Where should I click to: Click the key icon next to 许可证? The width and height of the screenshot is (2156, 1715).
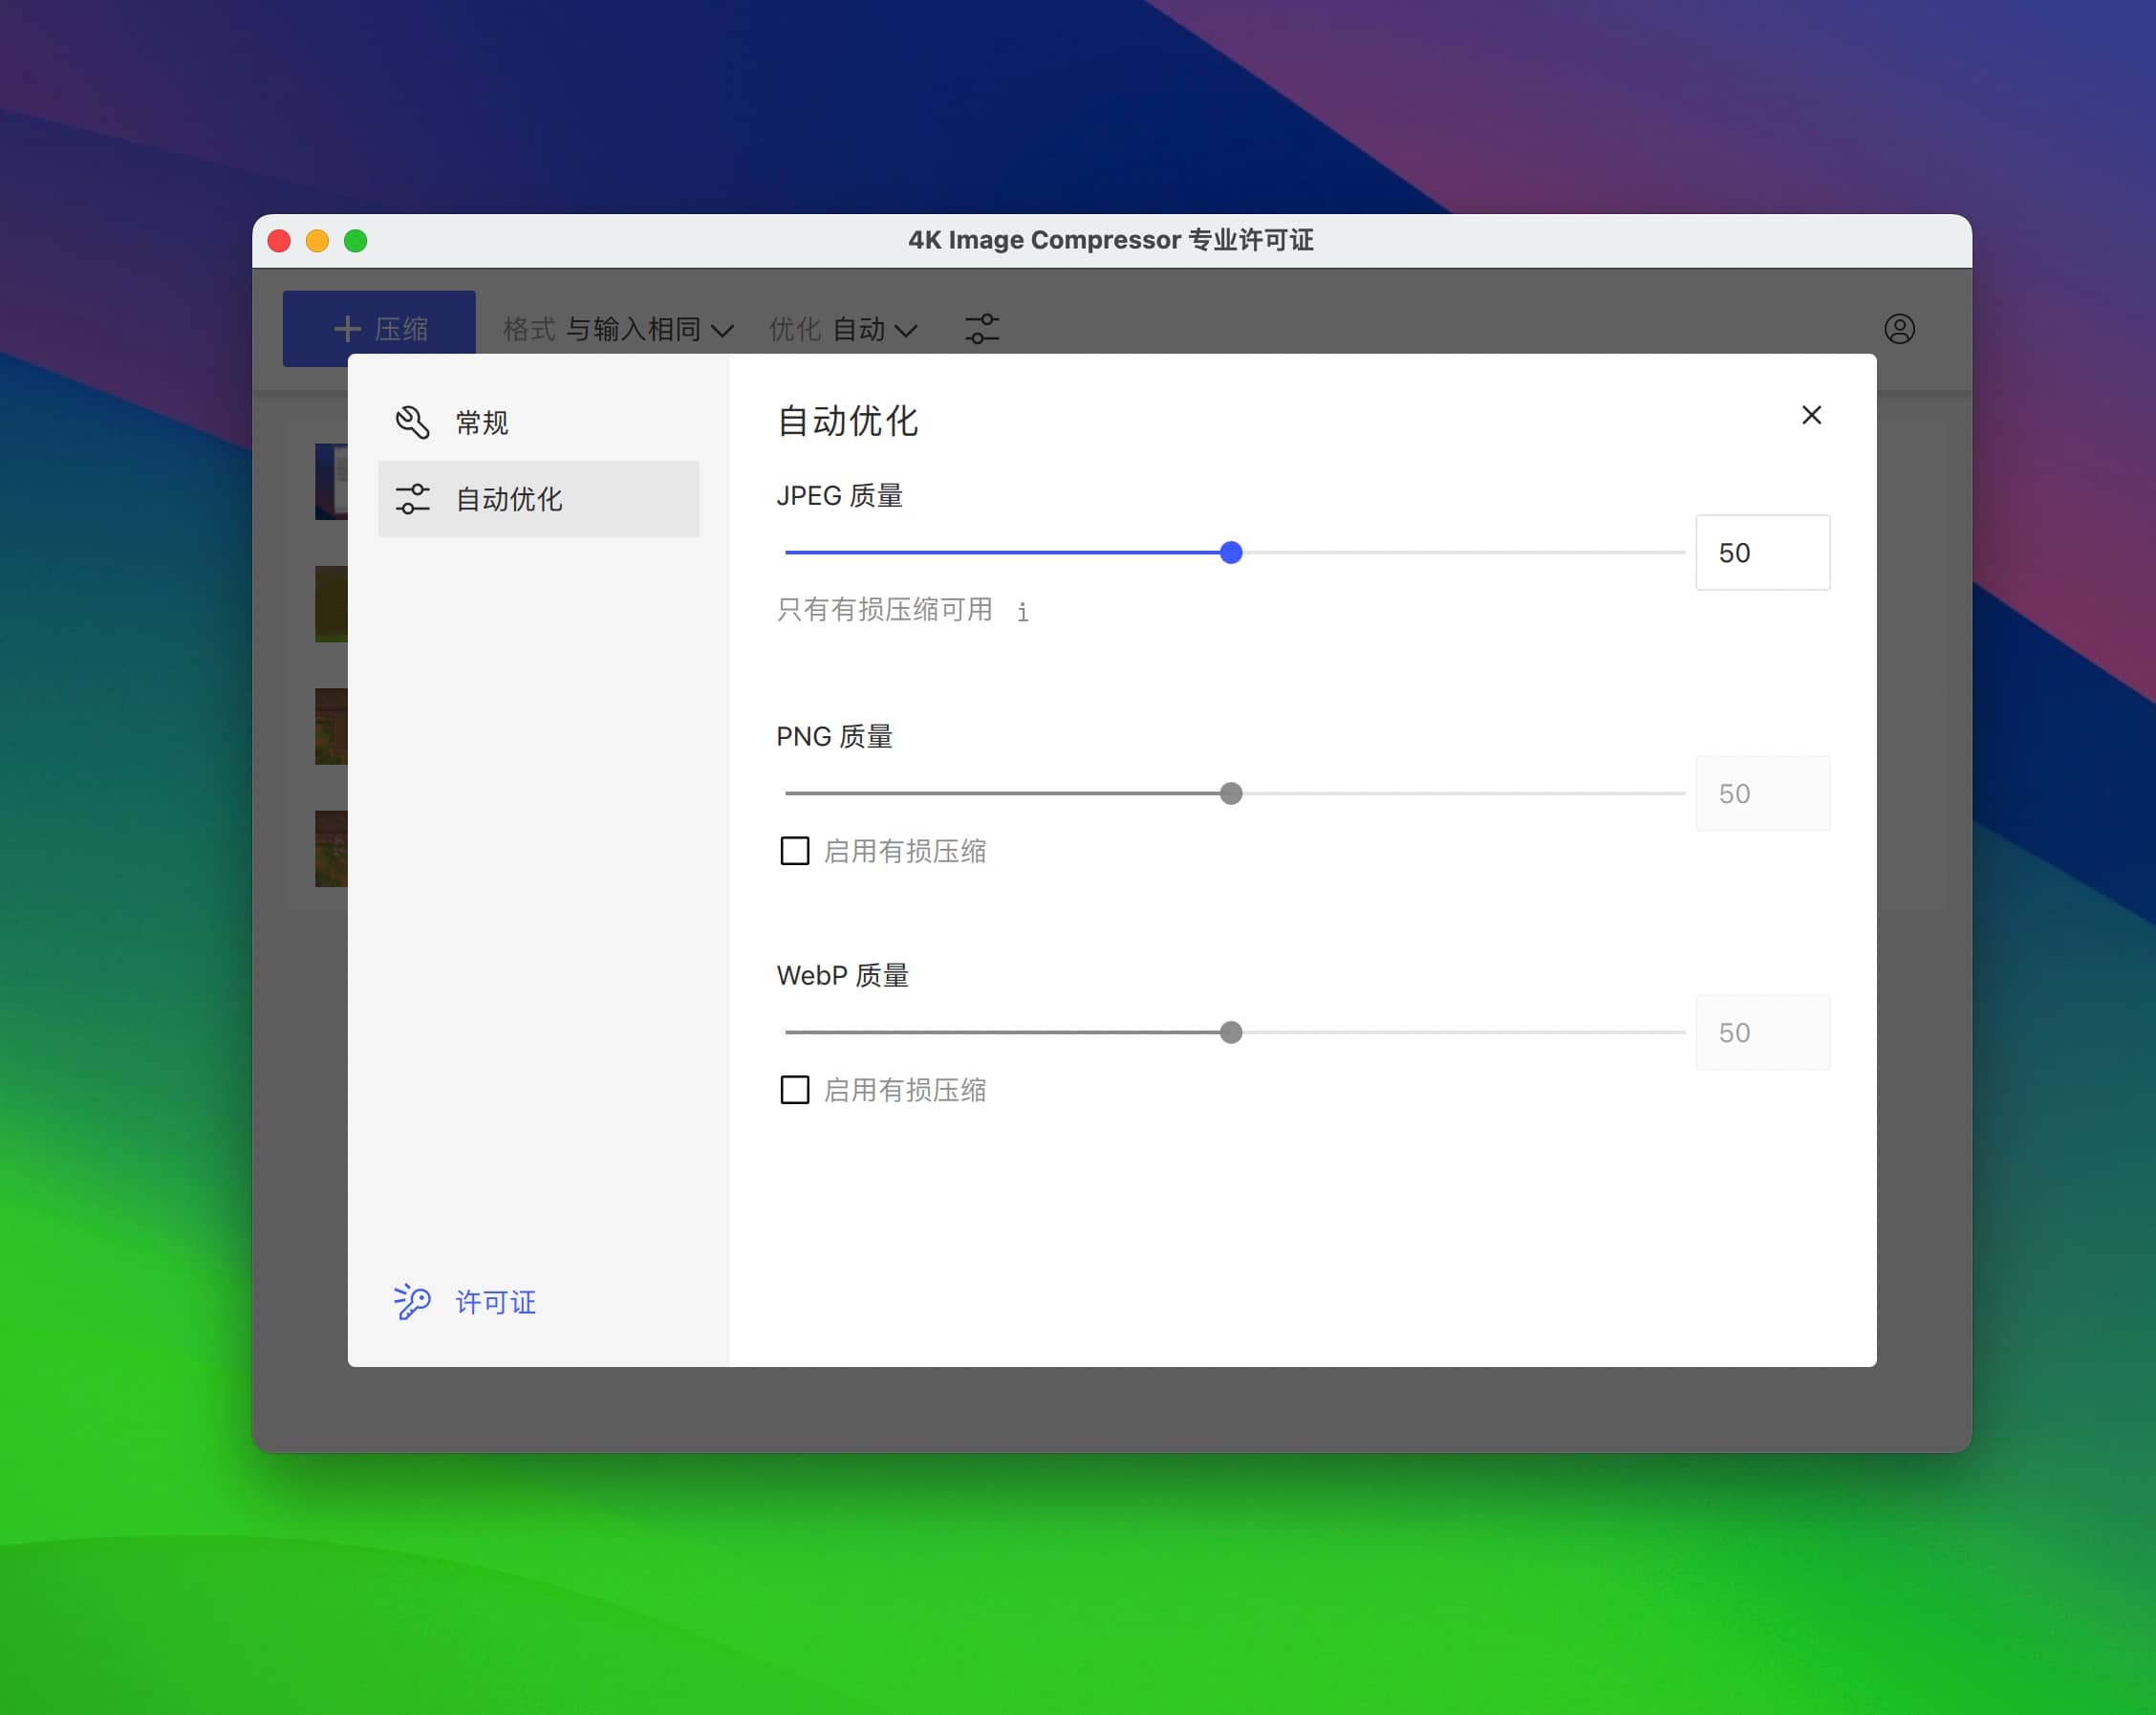pyautogui.click(x=412, y=1302)
